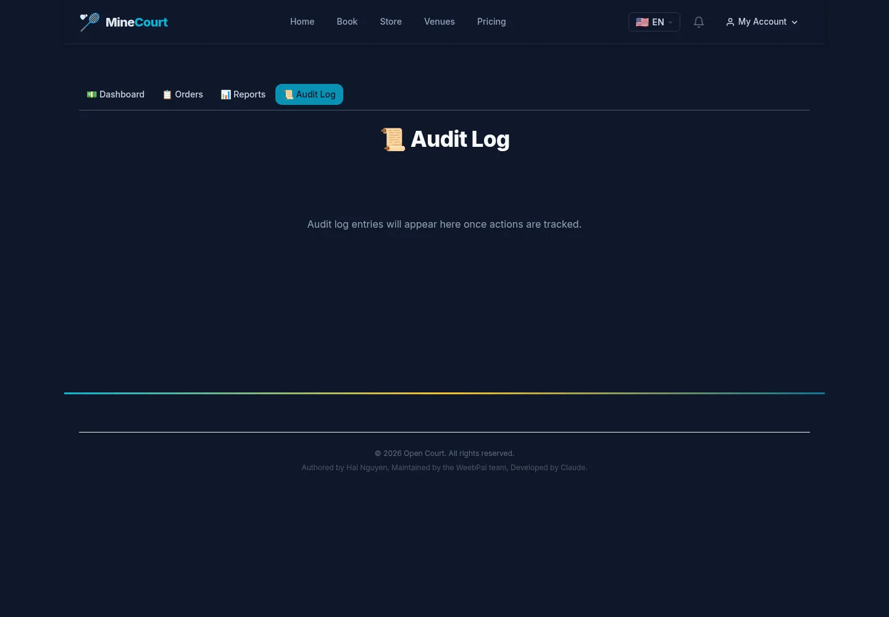Click the 2026 Open Court copyright text
889x617 pixels.
point(444,453)
